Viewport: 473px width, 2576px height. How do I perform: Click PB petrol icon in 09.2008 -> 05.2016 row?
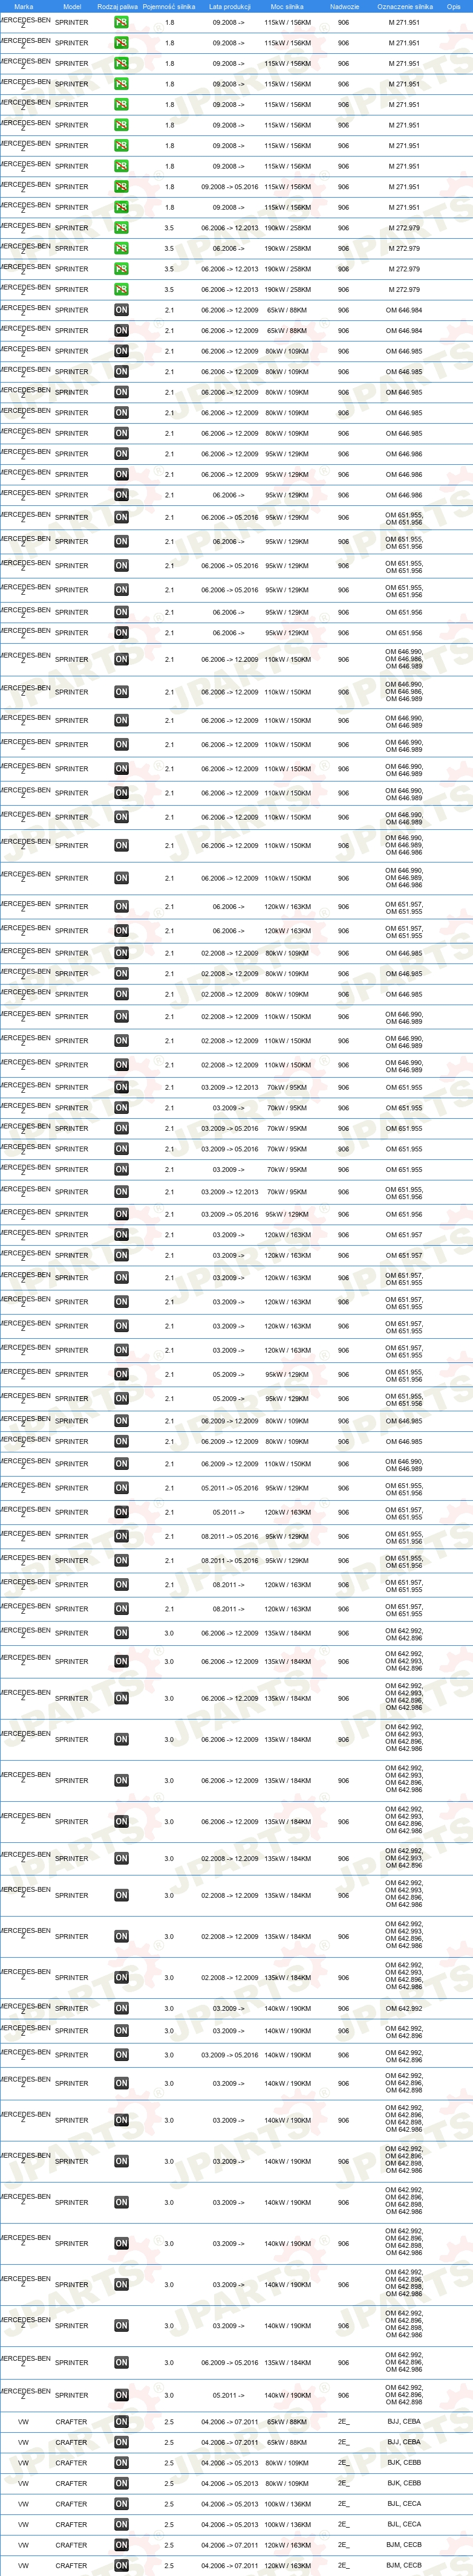click(121, 187)
